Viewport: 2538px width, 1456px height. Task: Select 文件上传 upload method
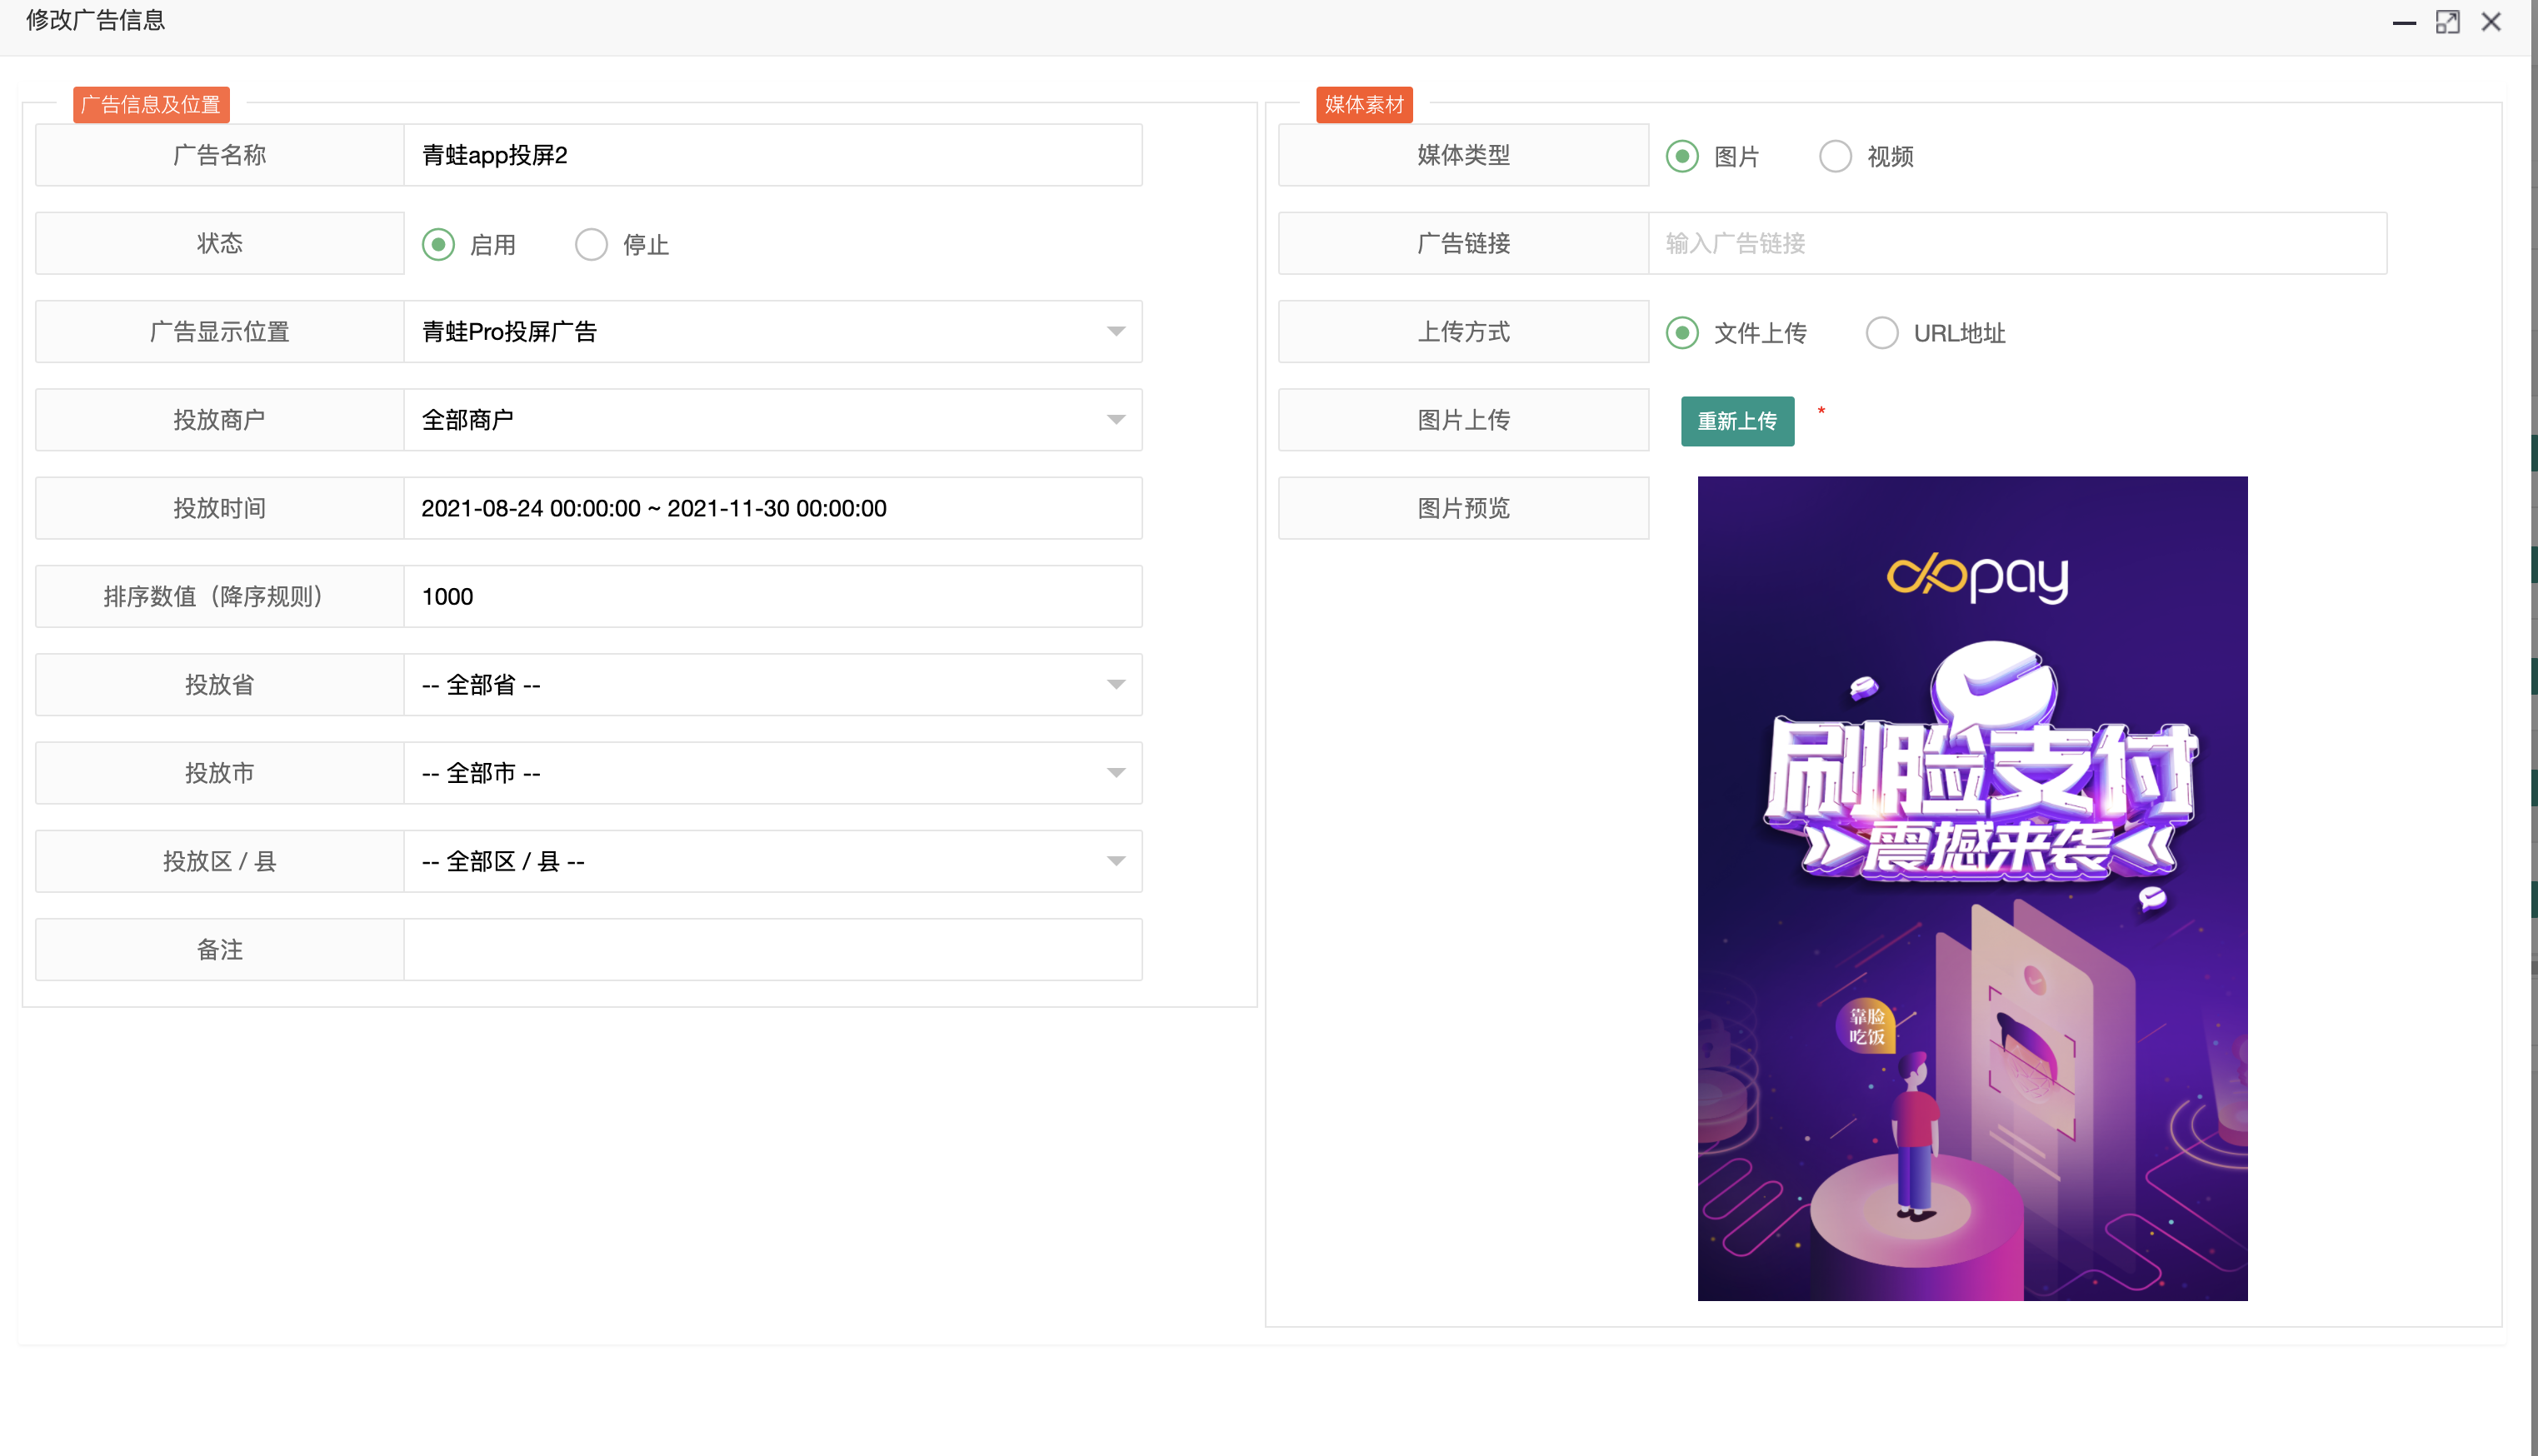1682,332
